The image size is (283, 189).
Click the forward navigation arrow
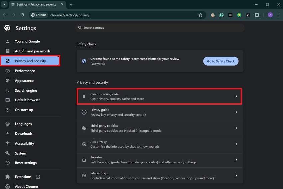point(13,15)
